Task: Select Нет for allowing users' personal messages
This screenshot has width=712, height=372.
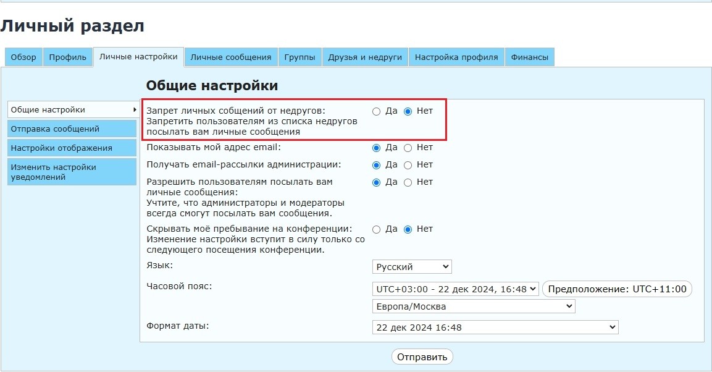Action: (408, 182)
